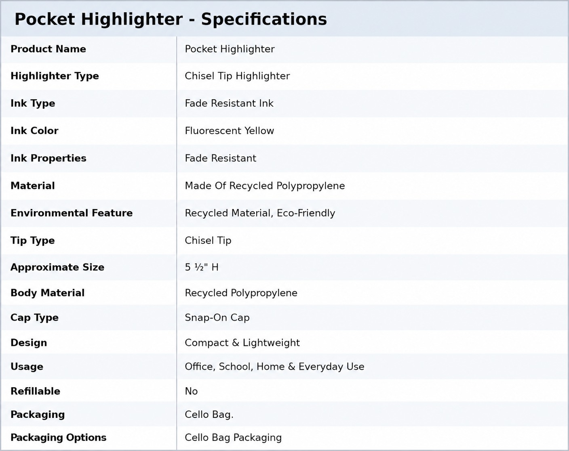Viewport: 569px width, 451px height.
Task: Click the 'Packaging' row label
Action: click(x=38, y=415)
